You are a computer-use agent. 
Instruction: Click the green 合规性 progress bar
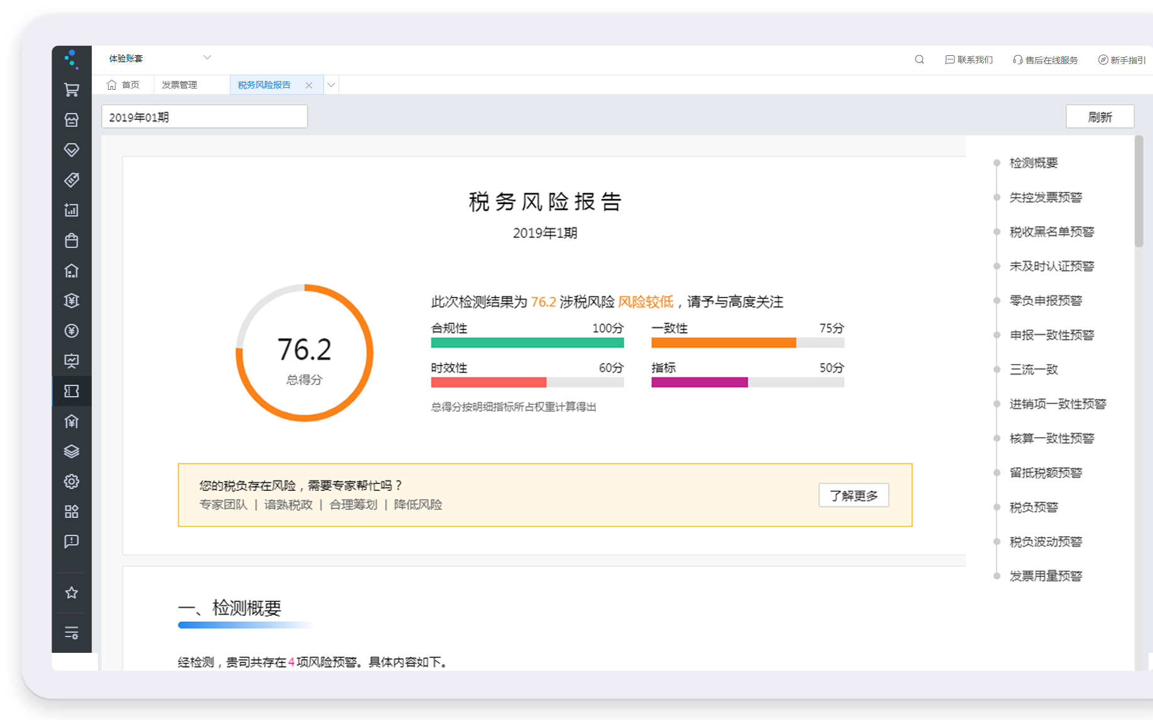point(527,343)
